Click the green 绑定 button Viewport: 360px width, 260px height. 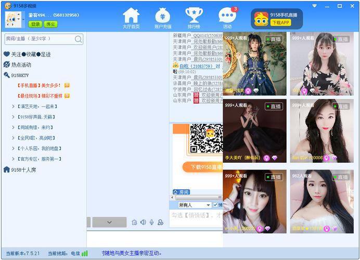point(50,24)
